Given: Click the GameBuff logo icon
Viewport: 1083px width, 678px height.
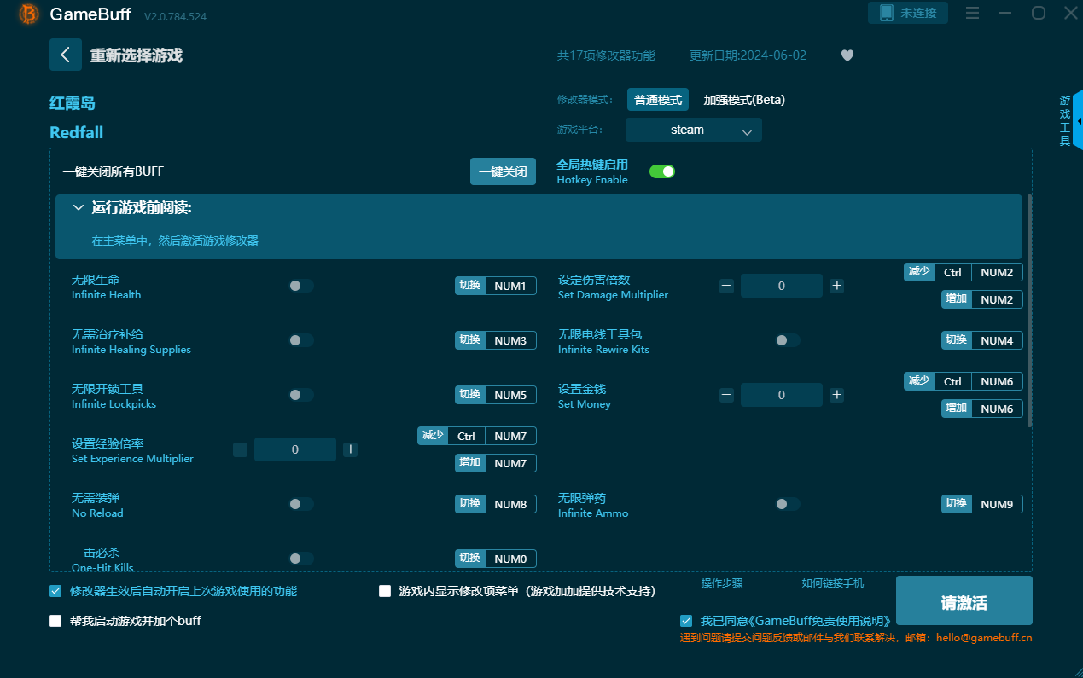Looking at the screenshot, I should tap(29, 14).
